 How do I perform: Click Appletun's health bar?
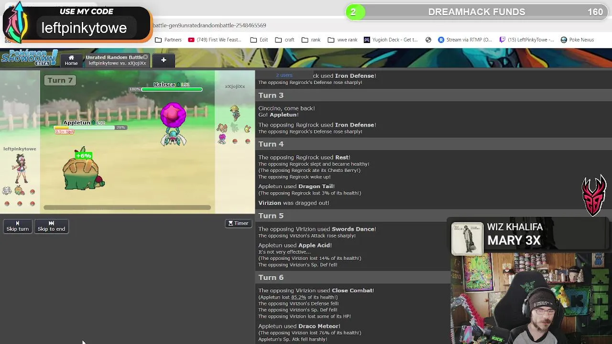coord(84,128)
